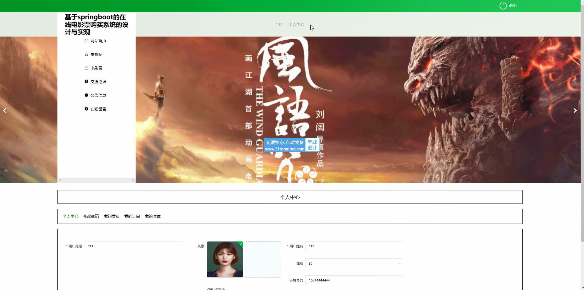584x290 pixels.
Task: Click the 退出 logout link
Action: click(513, 6)
